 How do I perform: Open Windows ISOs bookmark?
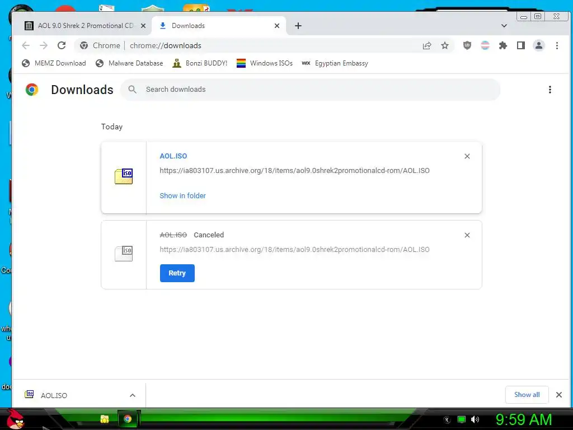click(x=265, y=63)
